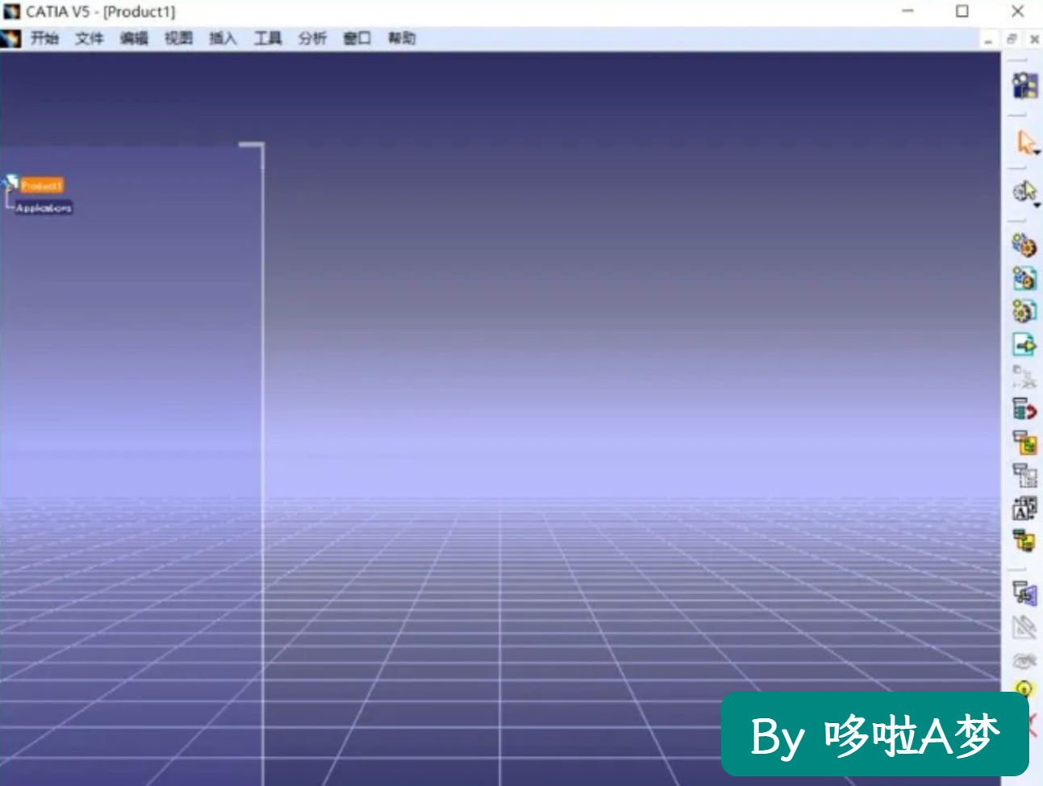The image size is (1043, 786).
Task: Expand the gear-with-cursor tool's dropdown arrow
Action: pyautogui.click(x=1037, y=205)
